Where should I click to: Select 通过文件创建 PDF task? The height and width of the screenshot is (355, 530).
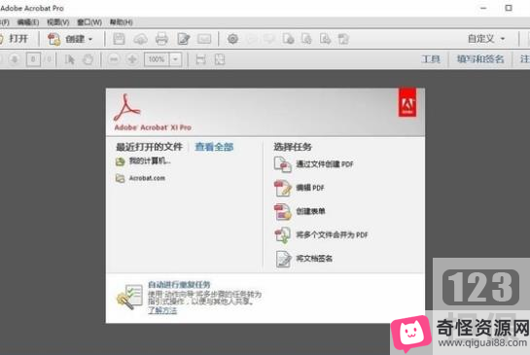pyautogui.click(x=325, y=164)
